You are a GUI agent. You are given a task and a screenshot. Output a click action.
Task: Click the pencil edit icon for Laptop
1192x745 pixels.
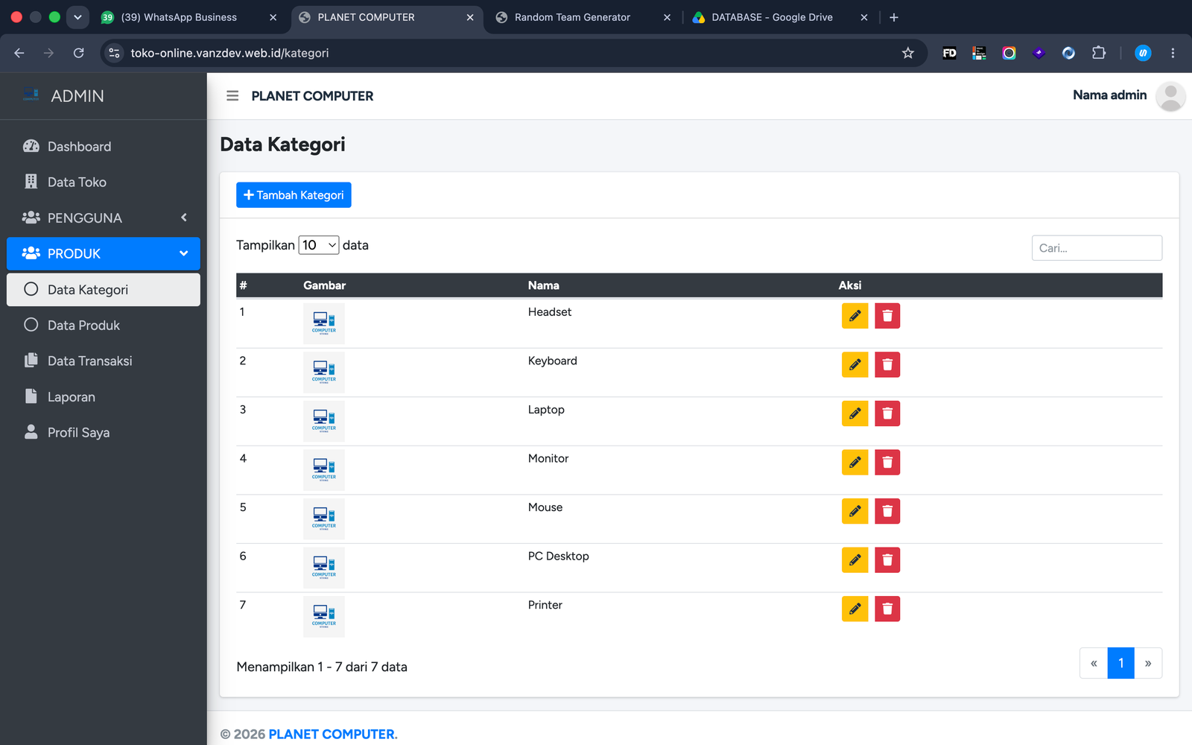click(x=855, y=413)
